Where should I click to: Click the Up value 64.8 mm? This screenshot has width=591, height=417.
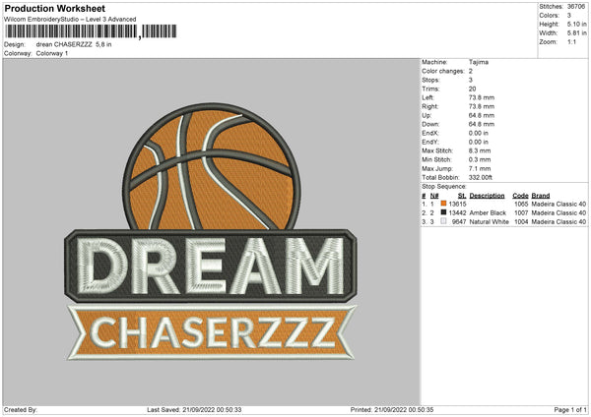point(482,115)
